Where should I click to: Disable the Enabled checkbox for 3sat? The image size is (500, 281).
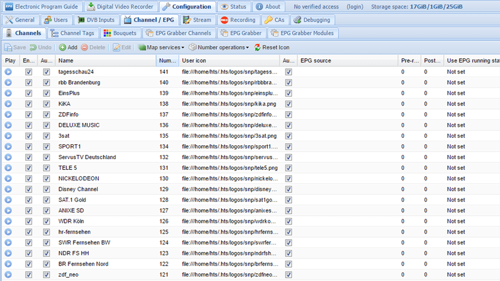click(x=29, y=136)
